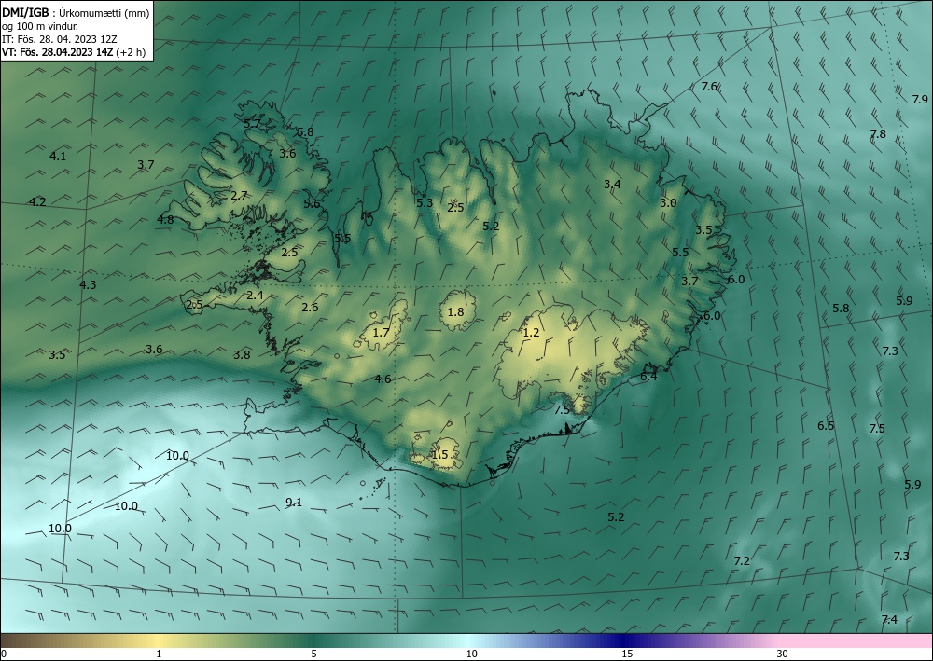Click the 5.7 value at the Westfjords tip
Screen dimensions: 933x661
tap(252, 123)
